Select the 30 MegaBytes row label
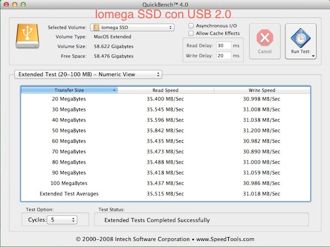This screenshot has height=247, width=330. point(69,109)
